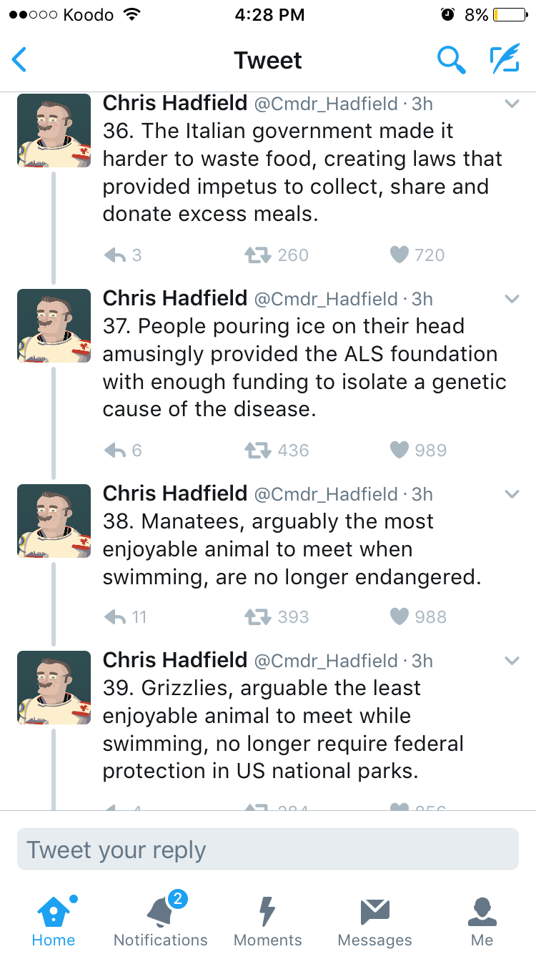Viewport: 536px width, 954px height.
Task: Expand options chevron on tweet 36
Action: coord(512,104)
